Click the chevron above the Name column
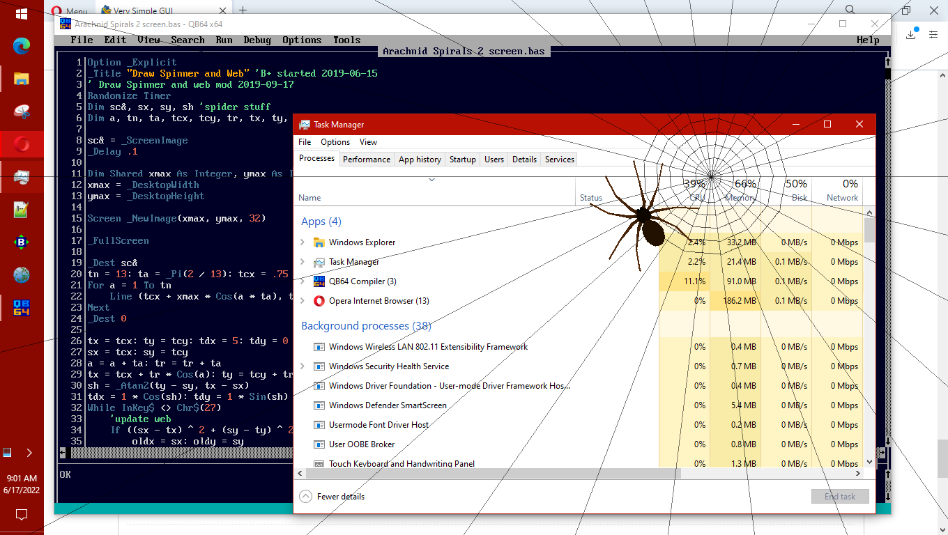Screen dimensions: 948x535 coord(431,180)
